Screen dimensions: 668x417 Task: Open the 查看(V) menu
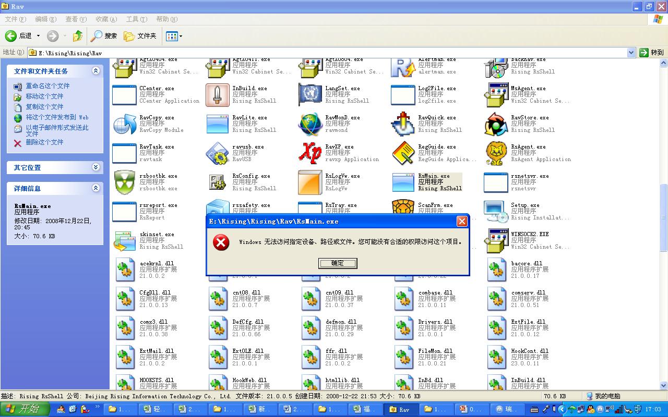[76, 19]
